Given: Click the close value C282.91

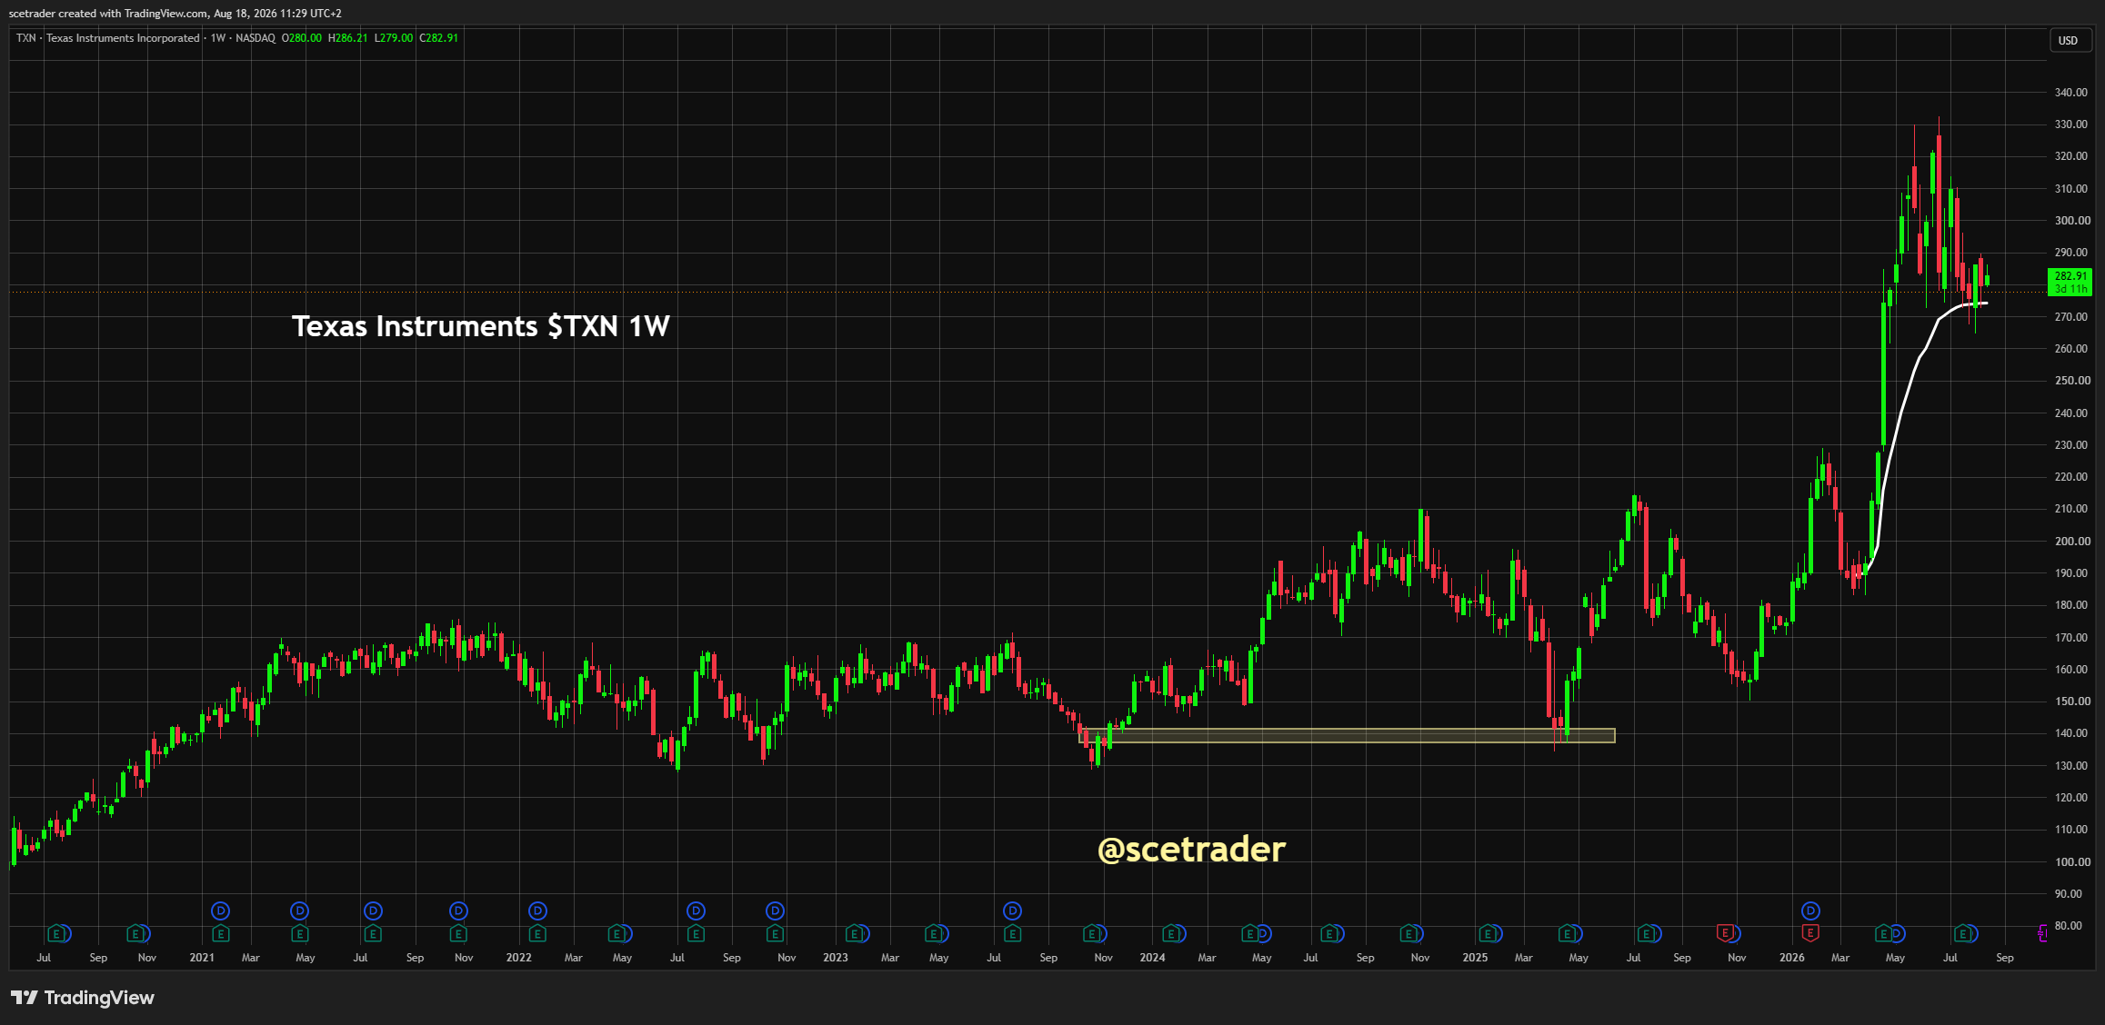Looking at the screenshot, I should pyautogui.click(x=438, y=38).
